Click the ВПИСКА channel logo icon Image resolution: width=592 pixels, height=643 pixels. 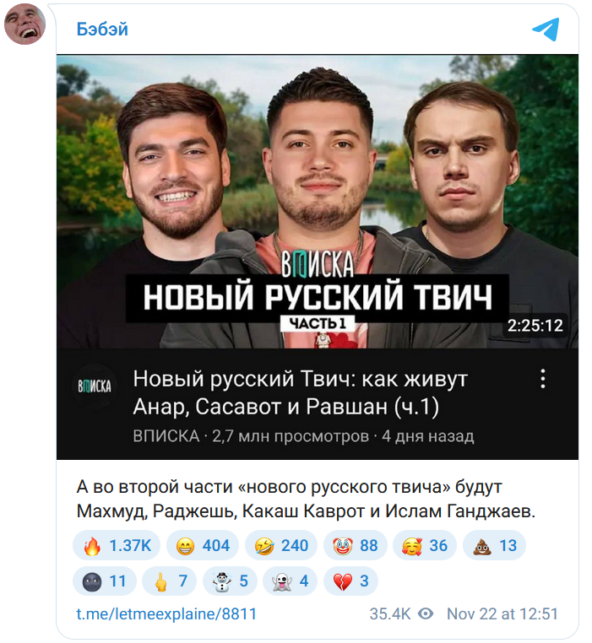(x=95, y=386)
